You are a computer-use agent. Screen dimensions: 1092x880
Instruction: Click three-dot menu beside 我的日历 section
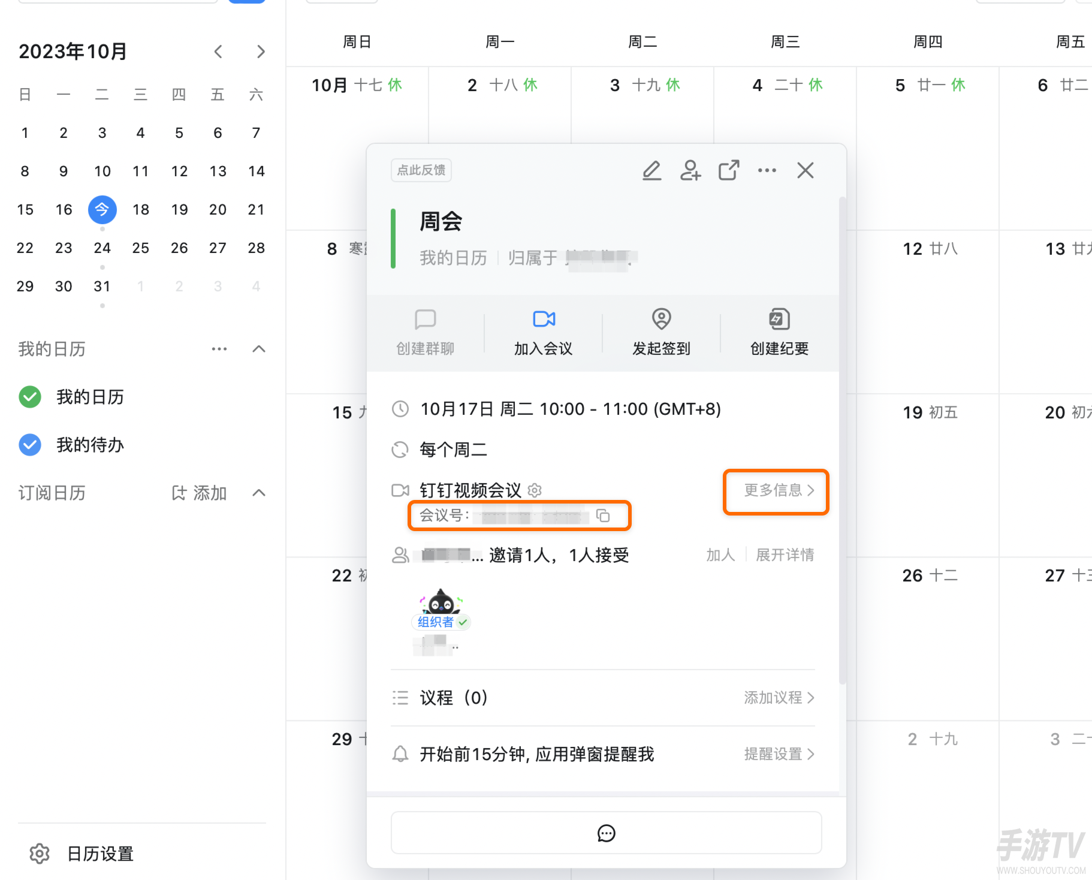coord(219,349)
